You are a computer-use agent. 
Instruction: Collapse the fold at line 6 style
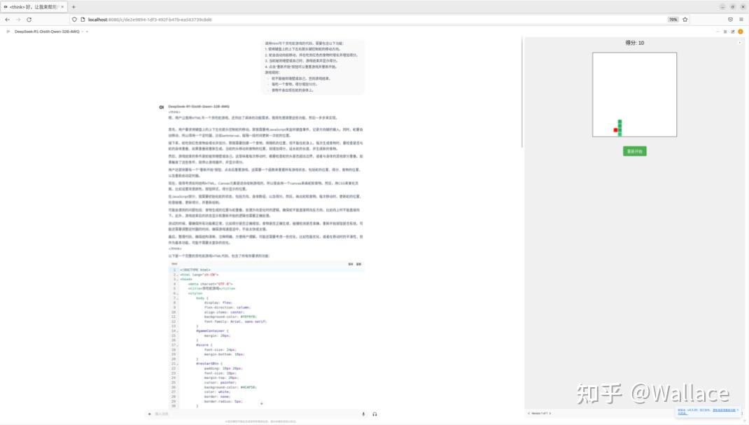point(177,293)
